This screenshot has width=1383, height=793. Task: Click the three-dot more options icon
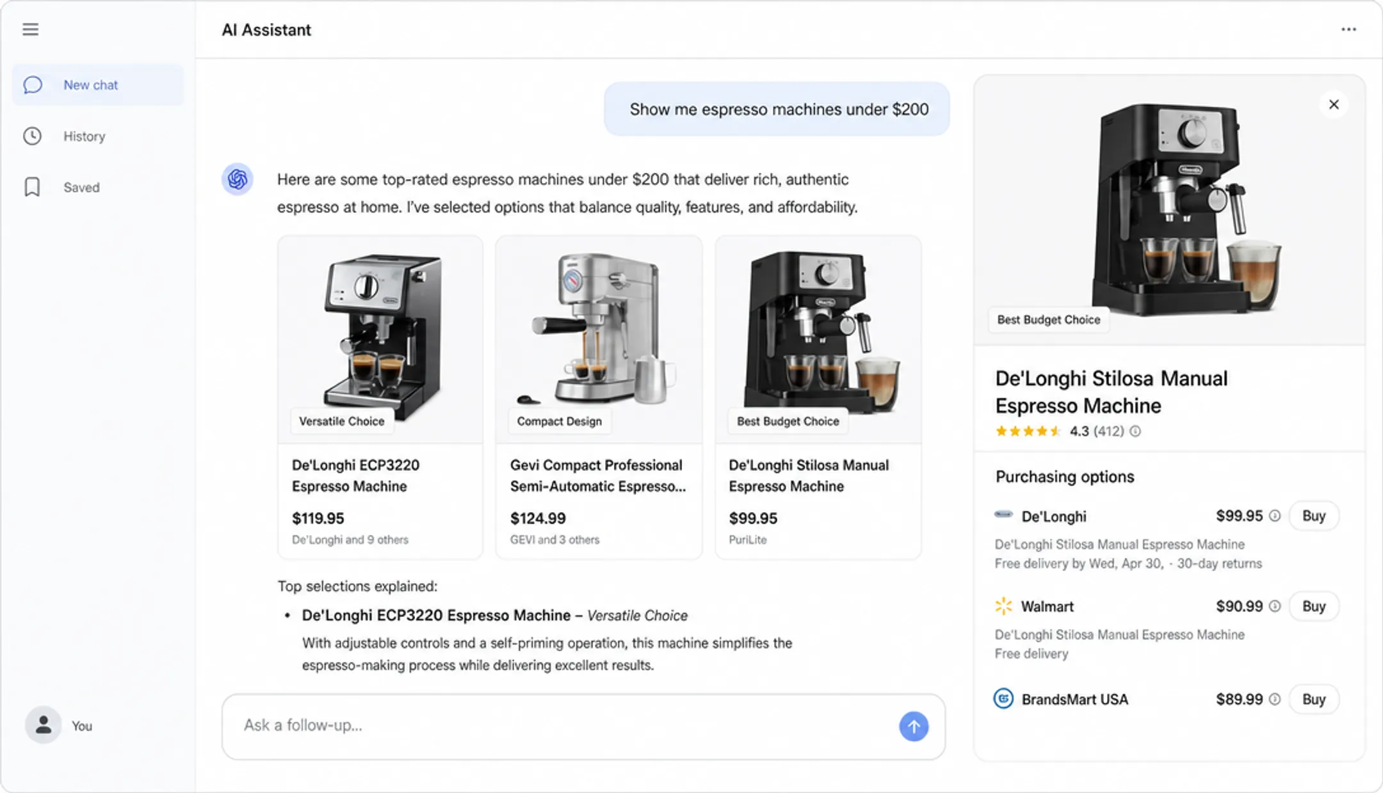[1348, 29]
